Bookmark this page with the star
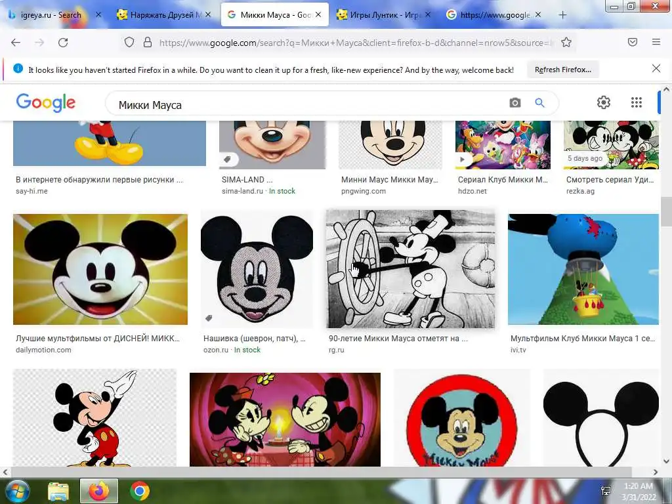The width and height of the screenshot is (672, 504). 566,42
